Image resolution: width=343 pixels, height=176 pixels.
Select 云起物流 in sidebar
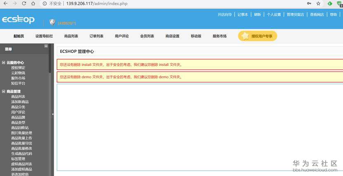click(18, 73)
